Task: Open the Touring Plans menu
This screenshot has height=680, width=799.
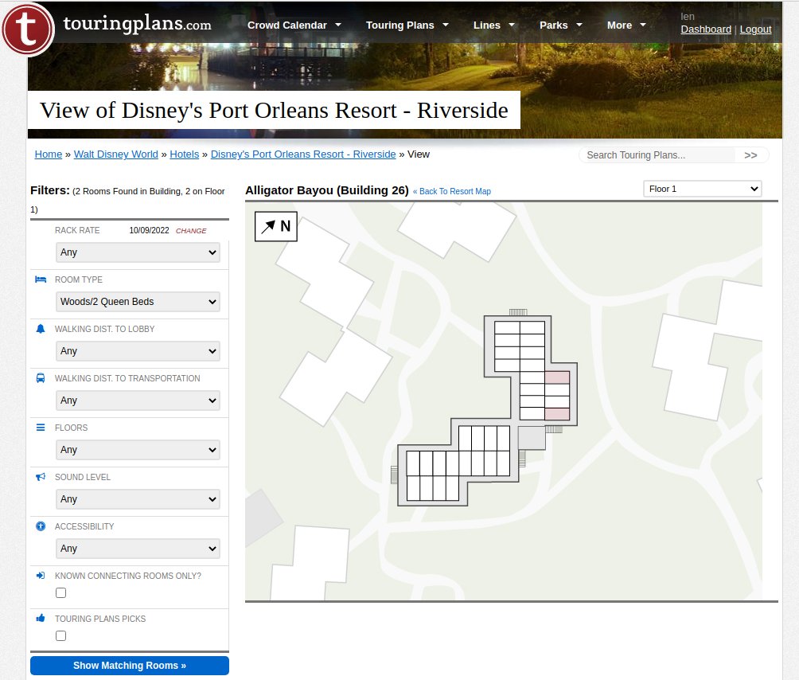Action: pos(407,25)
